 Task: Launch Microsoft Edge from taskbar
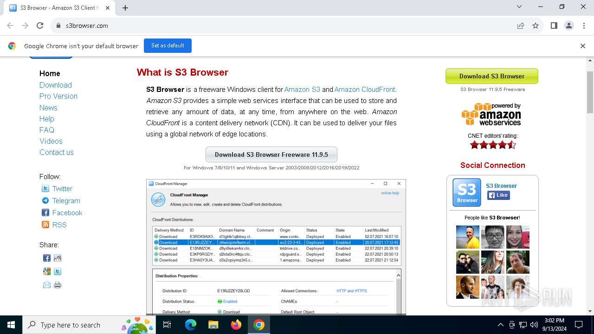[x=191, y=325]
